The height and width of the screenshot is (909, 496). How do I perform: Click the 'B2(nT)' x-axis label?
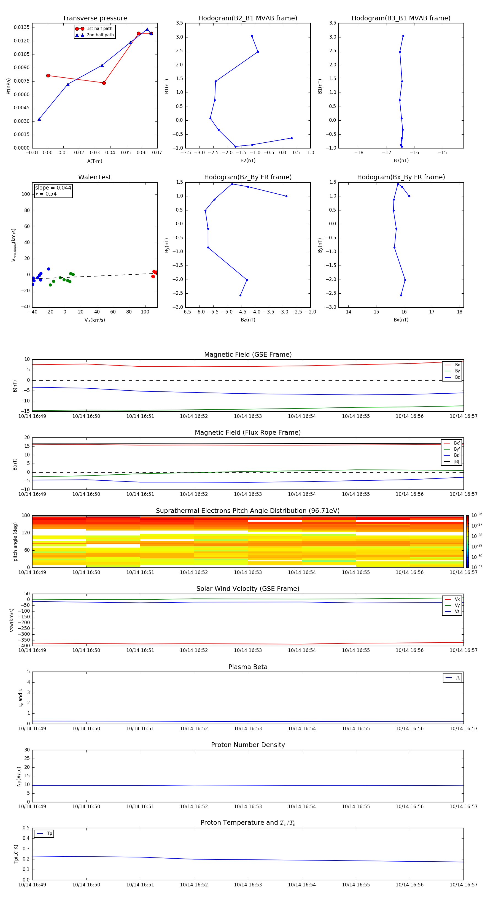click(x=248, y=161)
